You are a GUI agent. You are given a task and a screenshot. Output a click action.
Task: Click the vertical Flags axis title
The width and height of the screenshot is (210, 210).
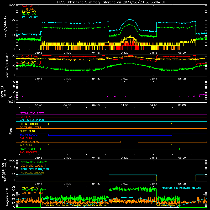tap(10, 131)
